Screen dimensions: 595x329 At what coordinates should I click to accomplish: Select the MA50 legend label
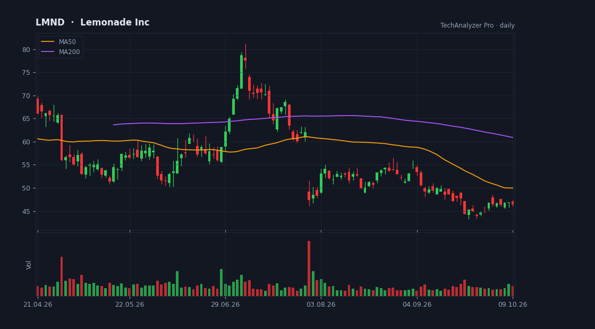coord(67,42)
